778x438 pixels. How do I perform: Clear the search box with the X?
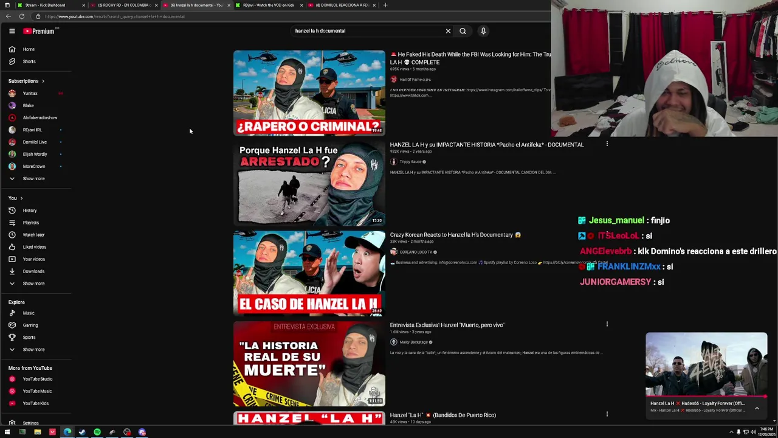pos(448,31)
